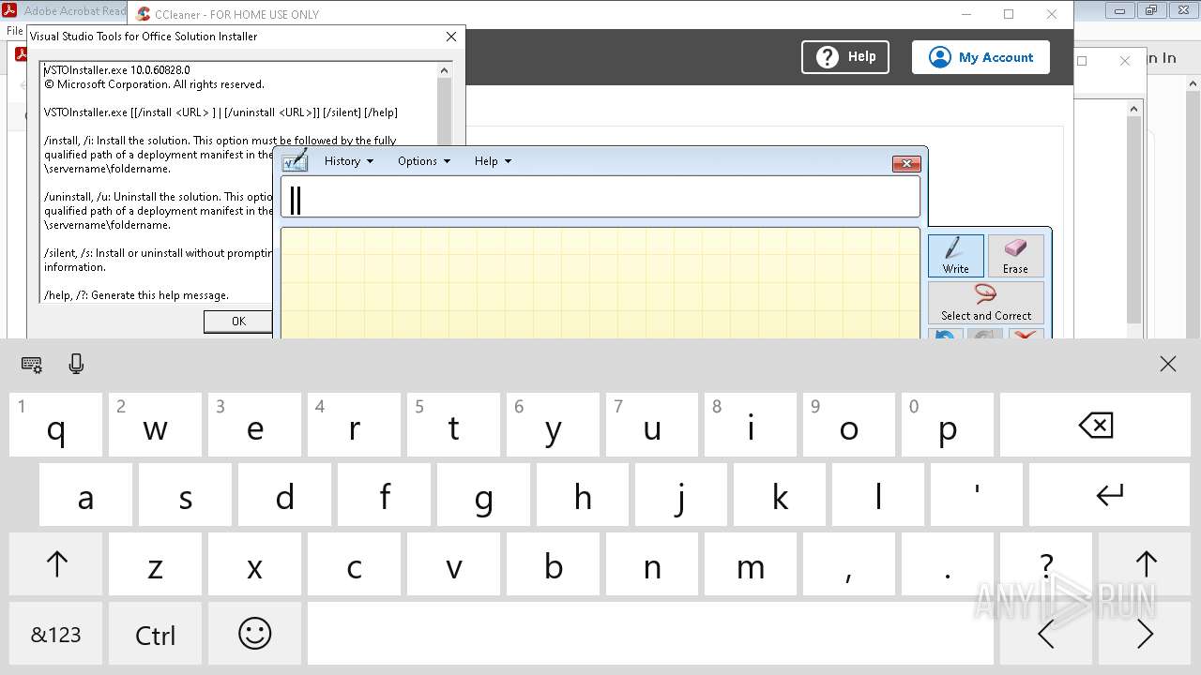The height and width of the screenshot is (675, 1201).
Task: Click the CCleaner logo in title bar
Action: pos(144,14)
